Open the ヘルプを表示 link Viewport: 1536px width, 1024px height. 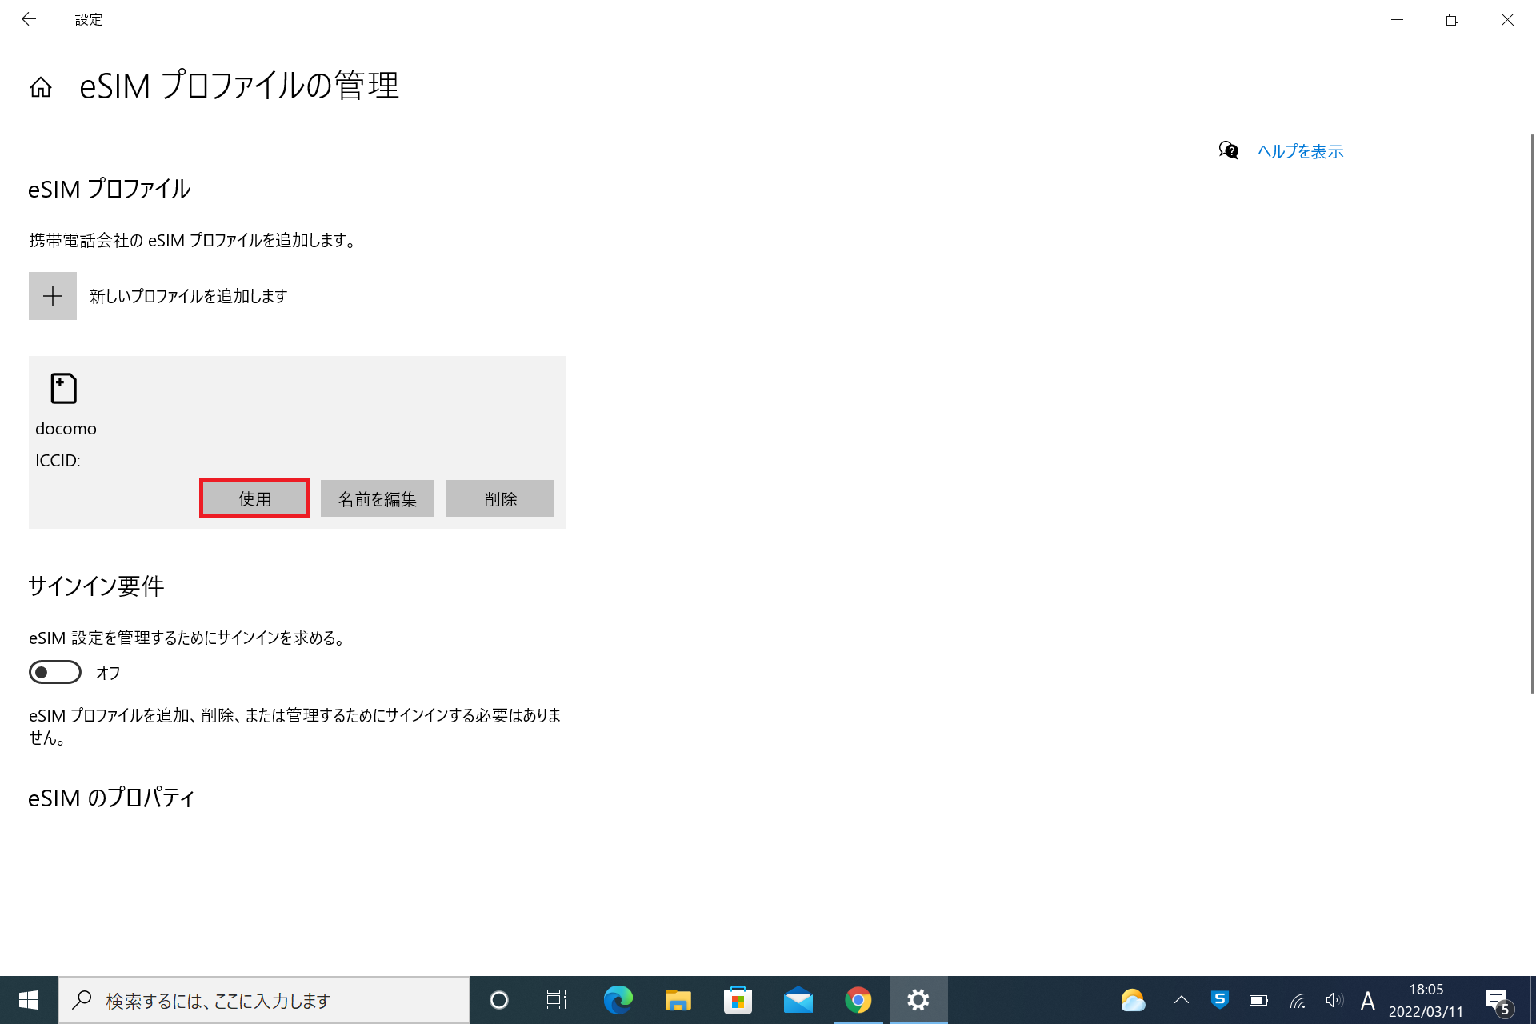pos(1300,151)
